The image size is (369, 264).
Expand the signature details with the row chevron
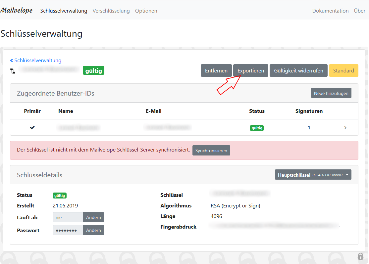[345, 127]
